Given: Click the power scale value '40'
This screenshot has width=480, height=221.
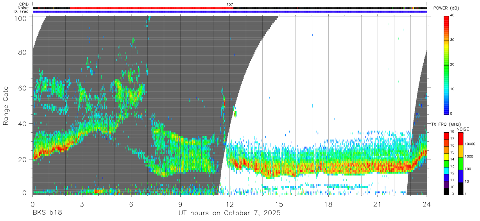Looking at the screenshot, I should (453, 16).
